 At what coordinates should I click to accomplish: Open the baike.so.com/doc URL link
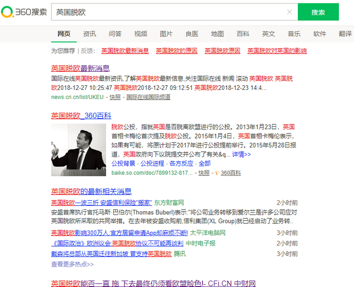(x=152, y=173)
